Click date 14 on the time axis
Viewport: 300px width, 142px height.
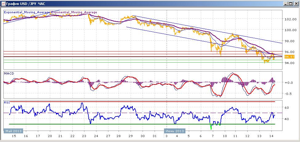tap(271, 136)
